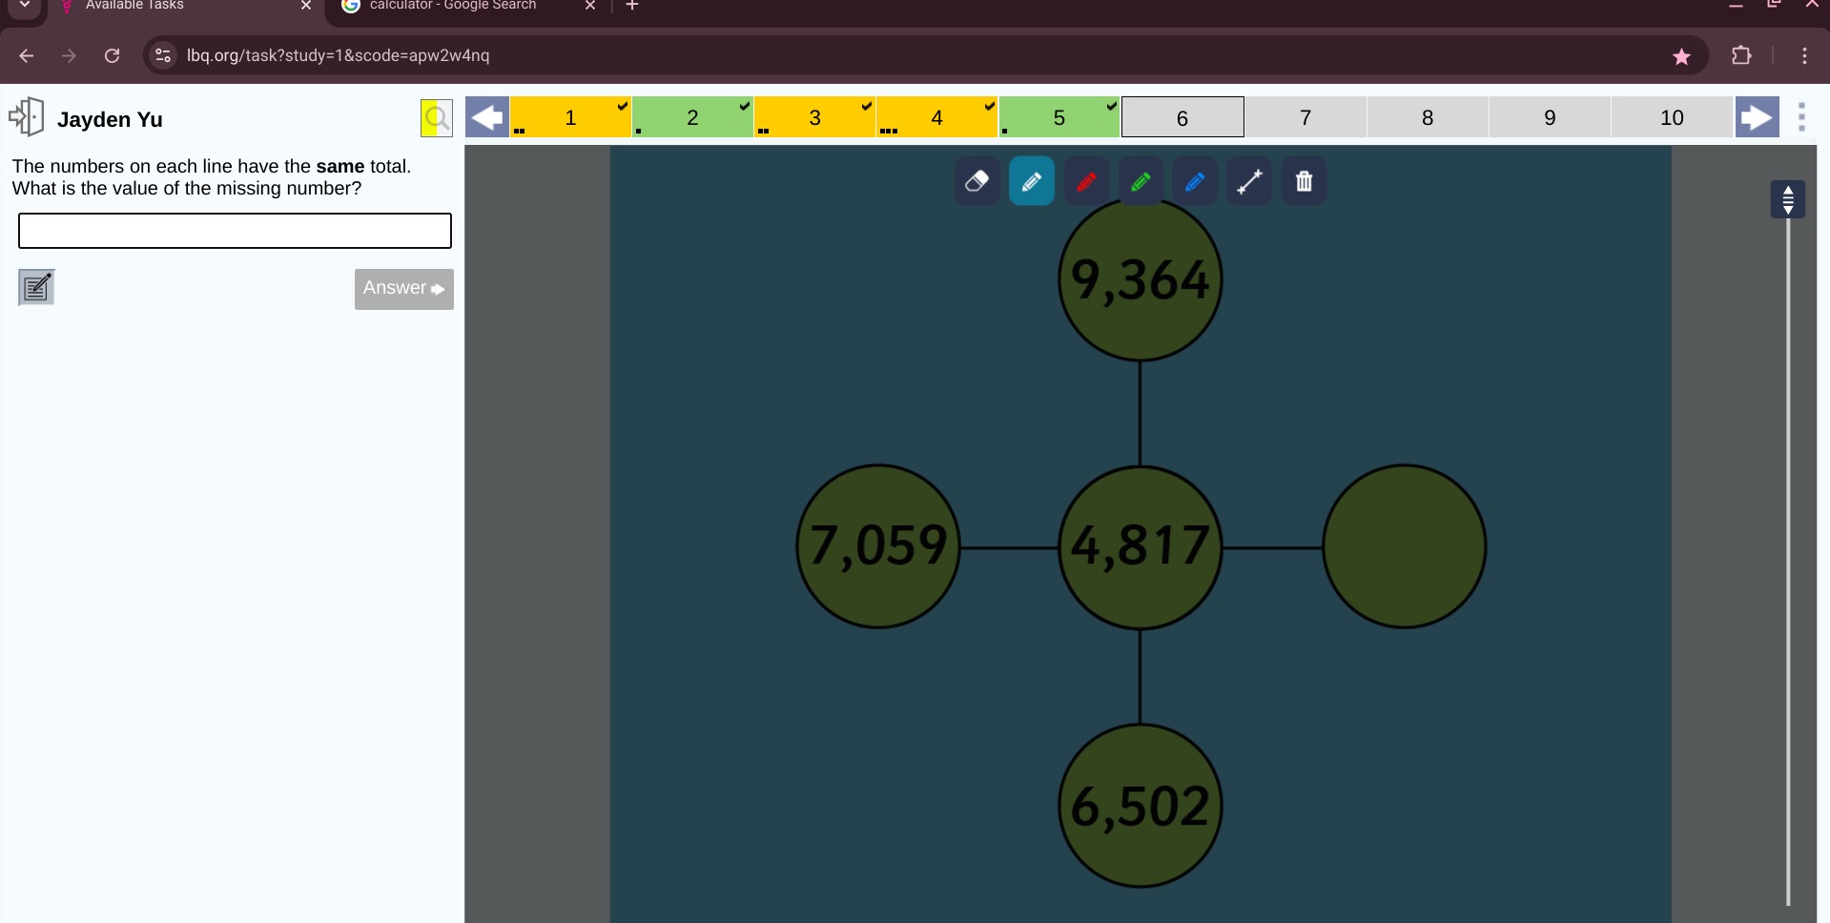Submit with the Answer button
Image resolution: width=1830 pixels, height=923 pixels.
tap(404, 289)
